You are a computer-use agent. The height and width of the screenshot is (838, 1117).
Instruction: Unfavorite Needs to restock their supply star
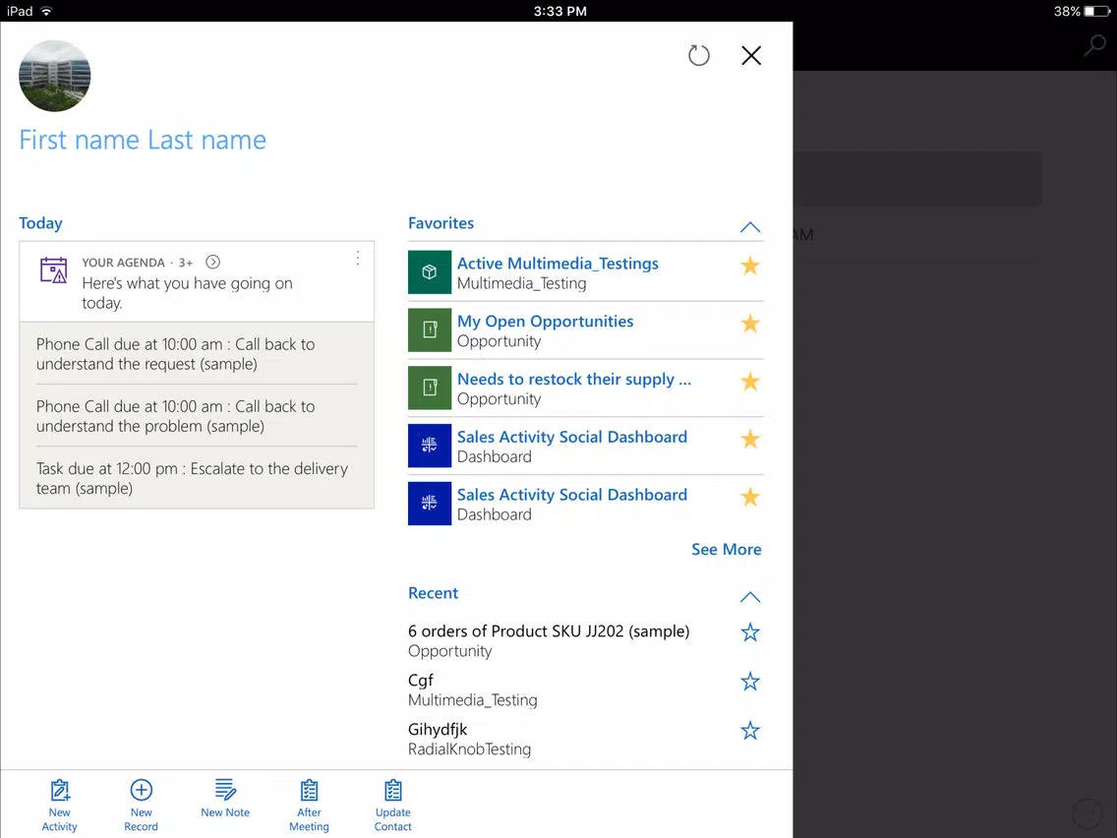[750, 382]
